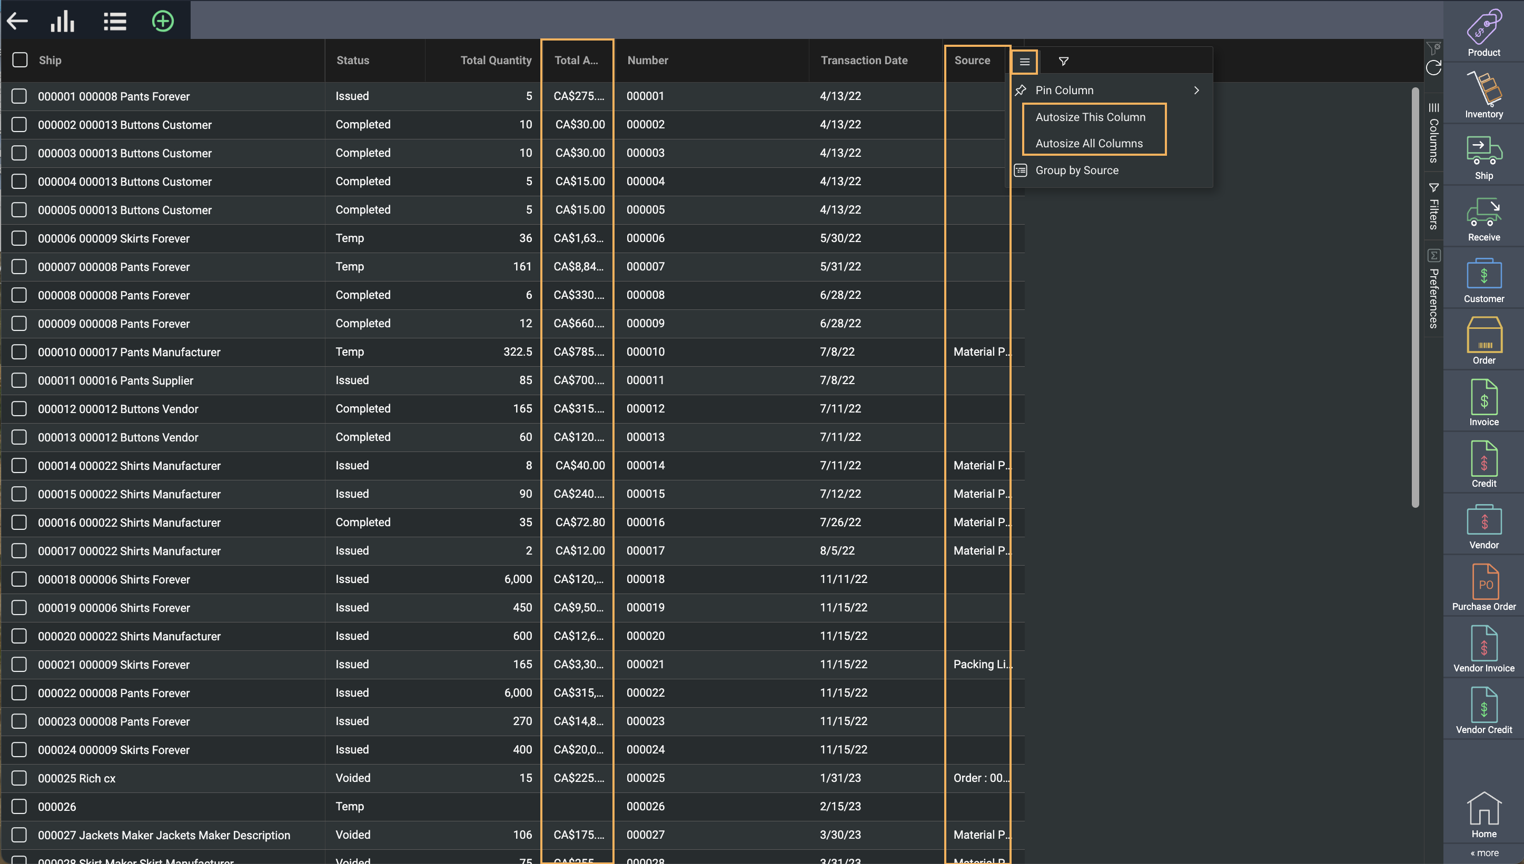This screenshot has height=864, width=1524.
Task: Sort by Transaction Date column header
Action: point(864,60)
